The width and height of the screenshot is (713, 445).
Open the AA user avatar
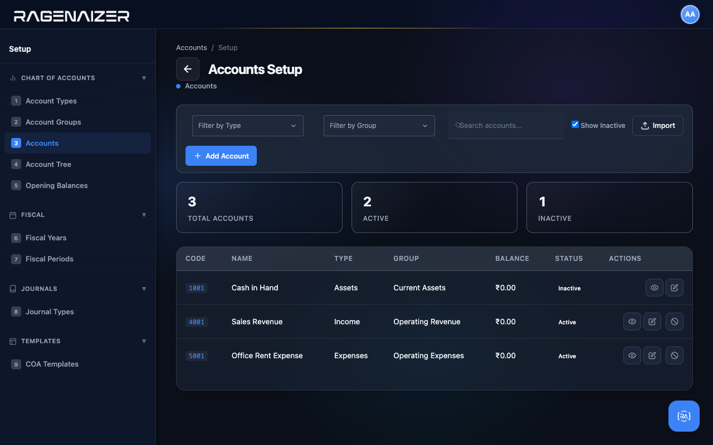click(x=690, y=14)
